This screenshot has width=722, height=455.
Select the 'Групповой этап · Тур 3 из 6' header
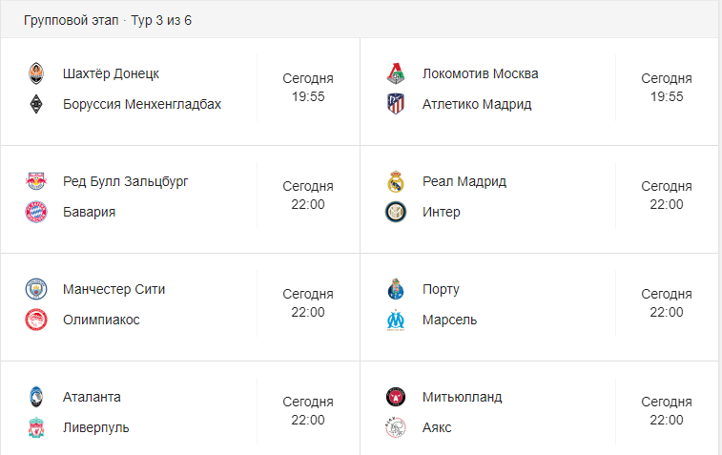(x=108, y=20)
